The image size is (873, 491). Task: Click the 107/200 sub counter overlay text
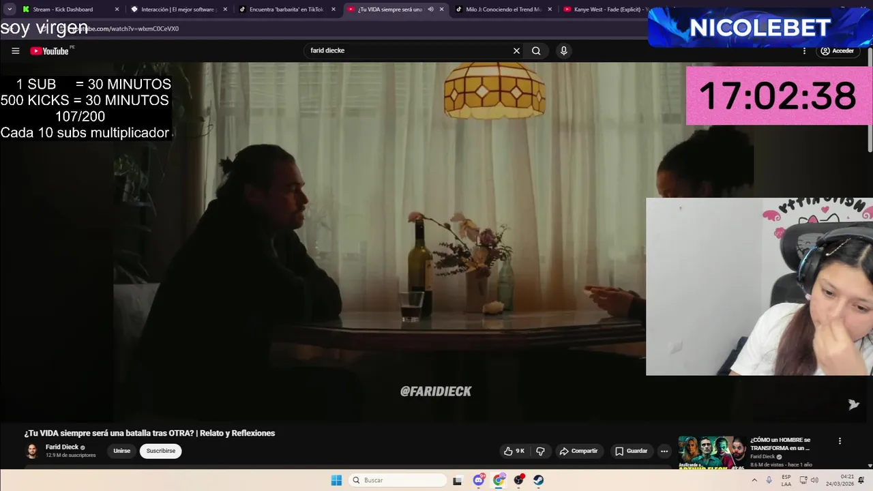point(80,117)
